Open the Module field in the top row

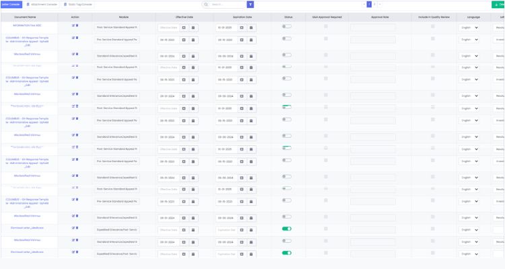tap(117, 28)
